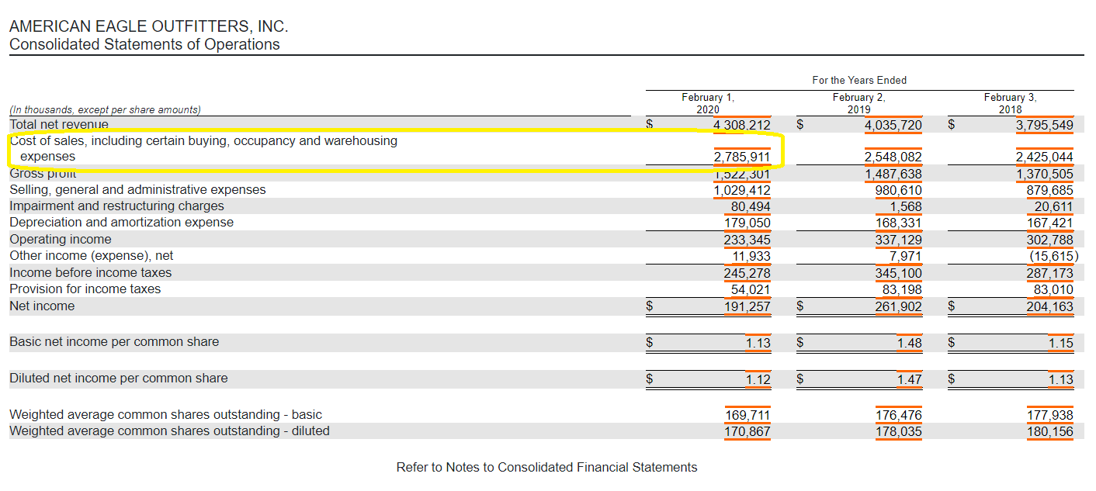This screenshot has height=491, width=1096.
Task: Click the February 3, 2018 column header
Action: (x=1010, y=103)
